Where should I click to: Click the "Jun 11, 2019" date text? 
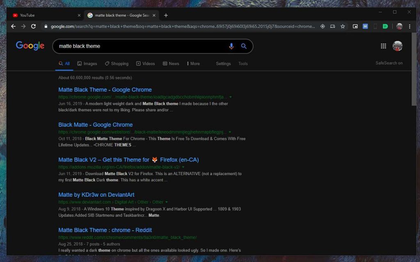coord(70,174)
